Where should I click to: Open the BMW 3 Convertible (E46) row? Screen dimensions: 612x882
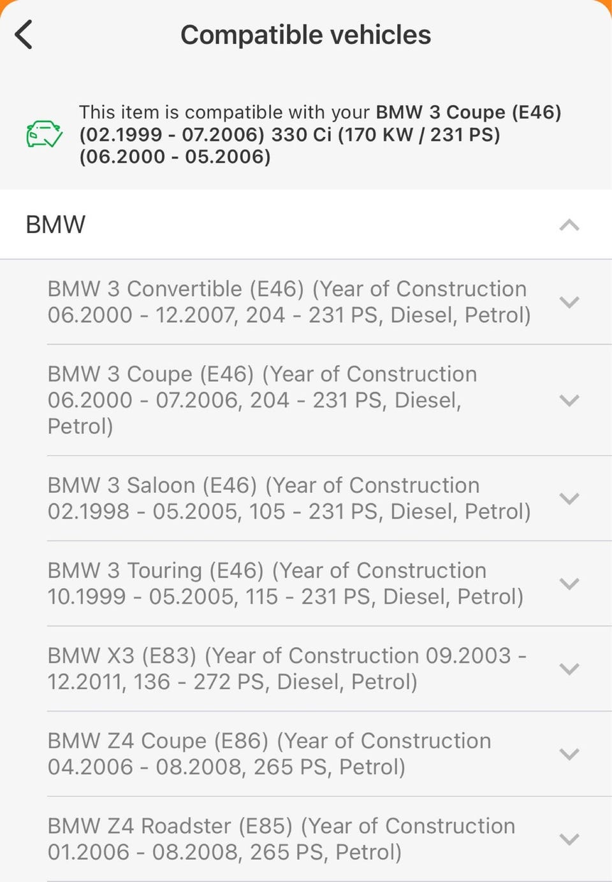288,302
